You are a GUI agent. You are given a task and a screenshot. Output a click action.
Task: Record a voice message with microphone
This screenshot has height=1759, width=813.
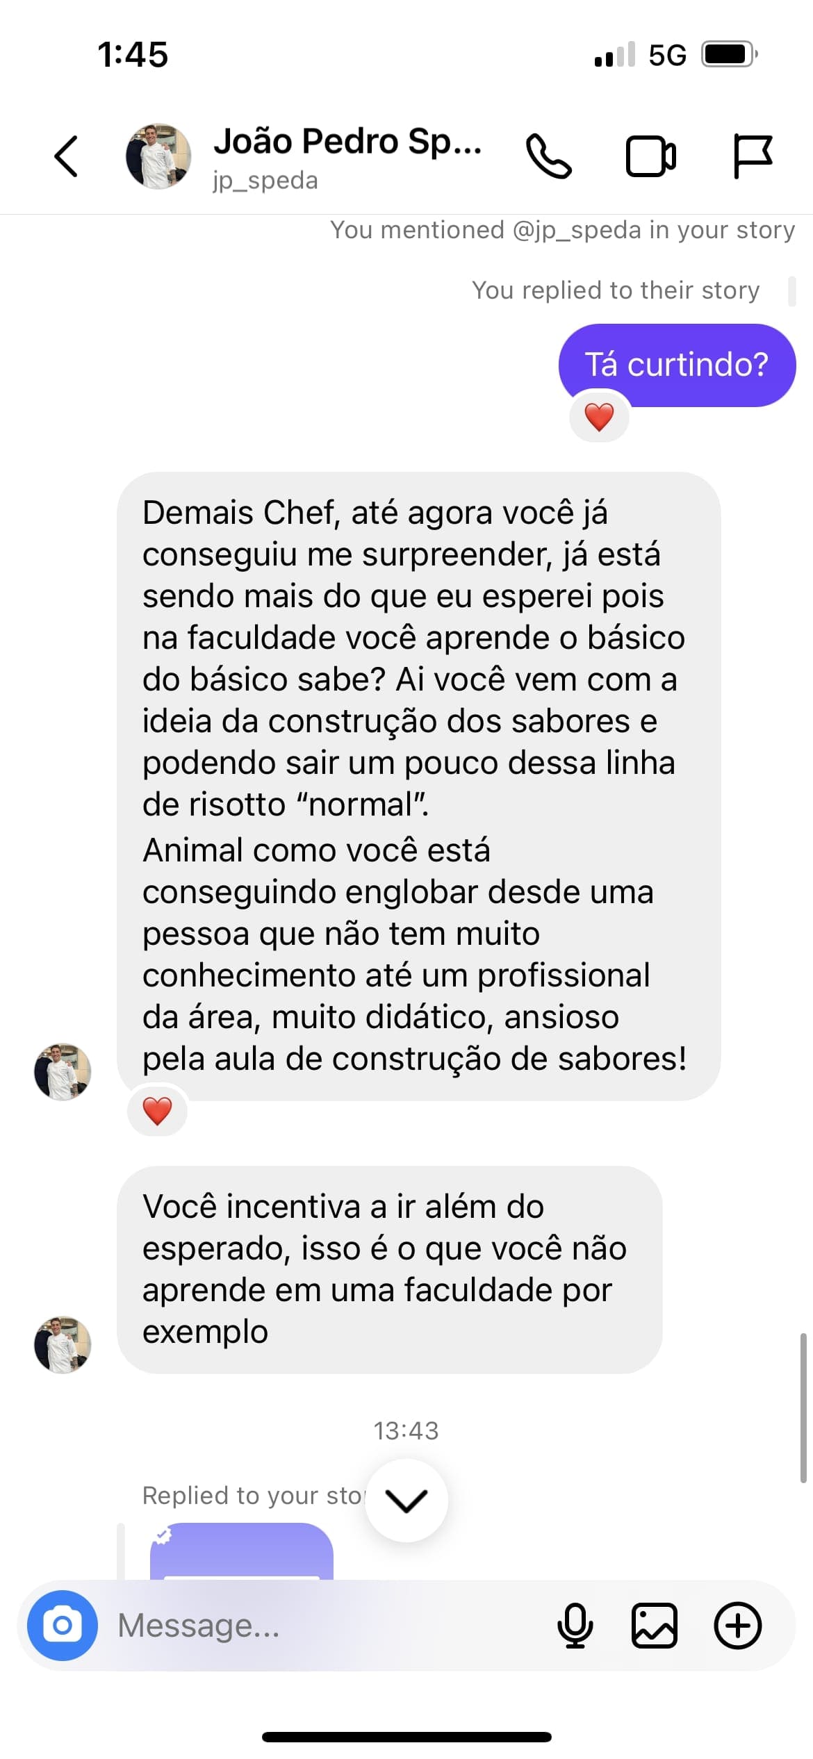[x=575, y=1626]
